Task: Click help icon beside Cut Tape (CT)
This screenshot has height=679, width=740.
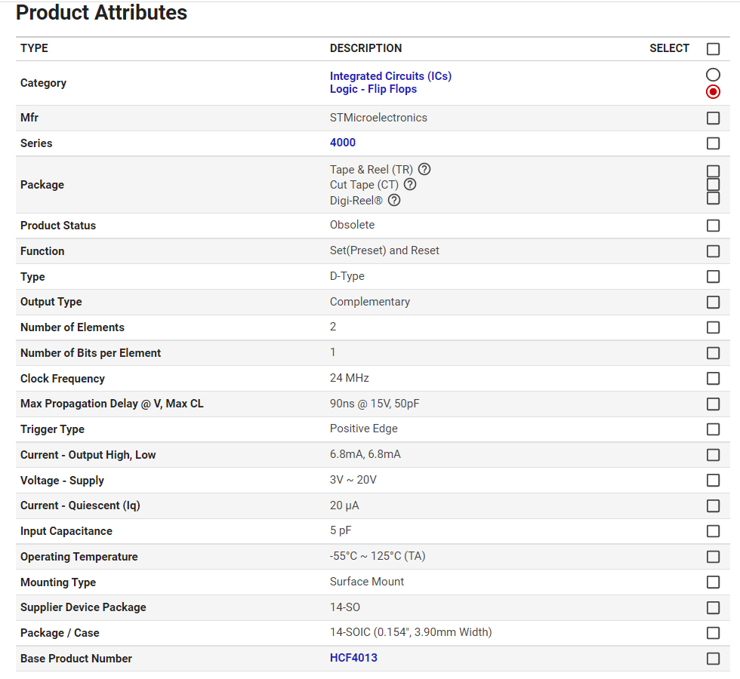Action: (410, 184)
